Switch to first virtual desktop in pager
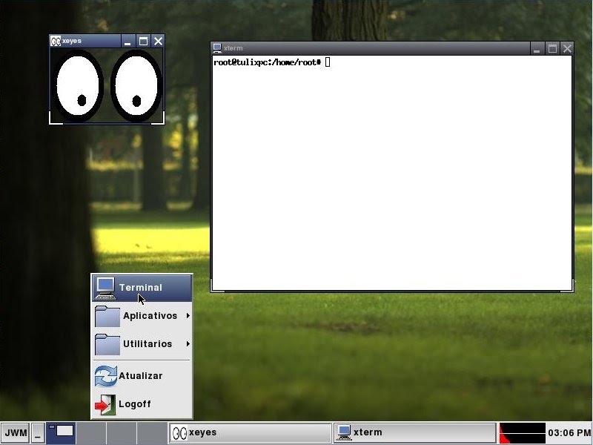The image size is (593, 445). (x=62, y=433)
